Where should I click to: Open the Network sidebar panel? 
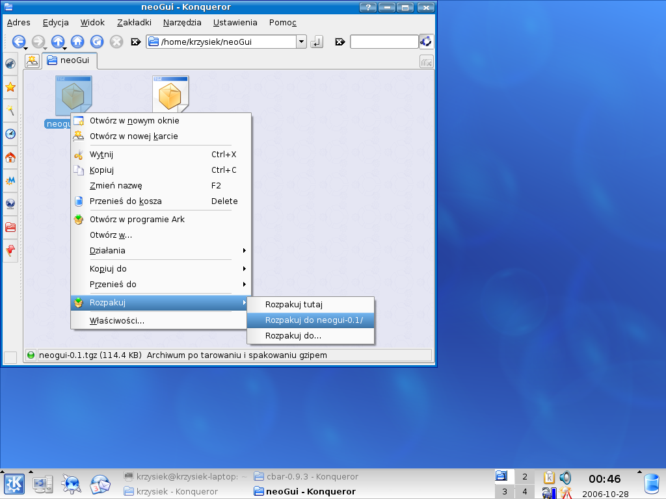point(10,204)
